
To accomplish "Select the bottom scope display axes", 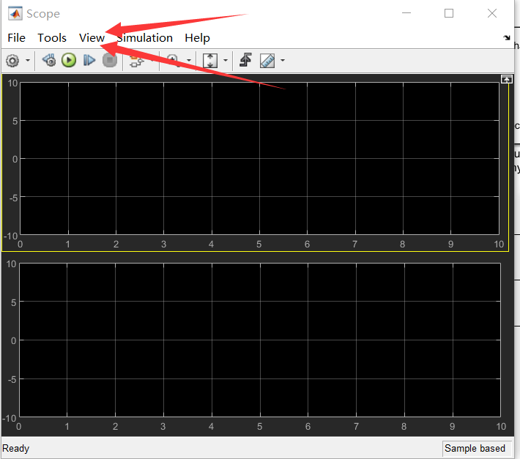I will (x=260, y=340).
